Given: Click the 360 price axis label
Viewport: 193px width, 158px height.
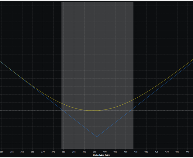Looking at the screenshot, I should [22, 151].
